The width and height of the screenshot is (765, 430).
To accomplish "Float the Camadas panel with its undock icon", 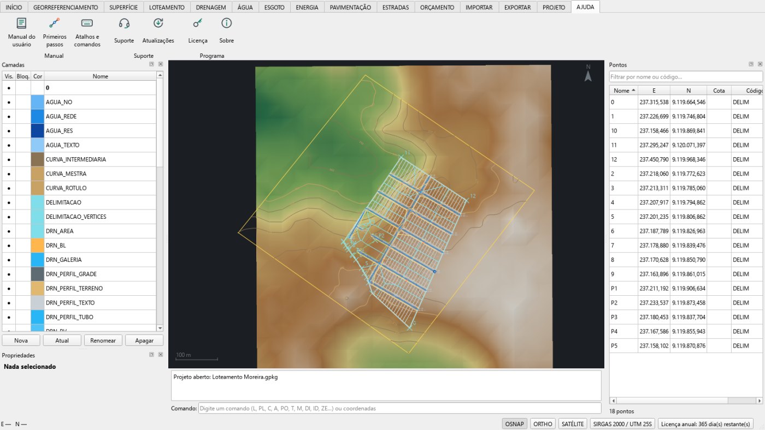I will 151,64.
